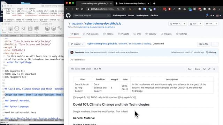Expand the master branch dropdown
The image size is (223, 125).
pyautogui.click(x=77, y=44)
